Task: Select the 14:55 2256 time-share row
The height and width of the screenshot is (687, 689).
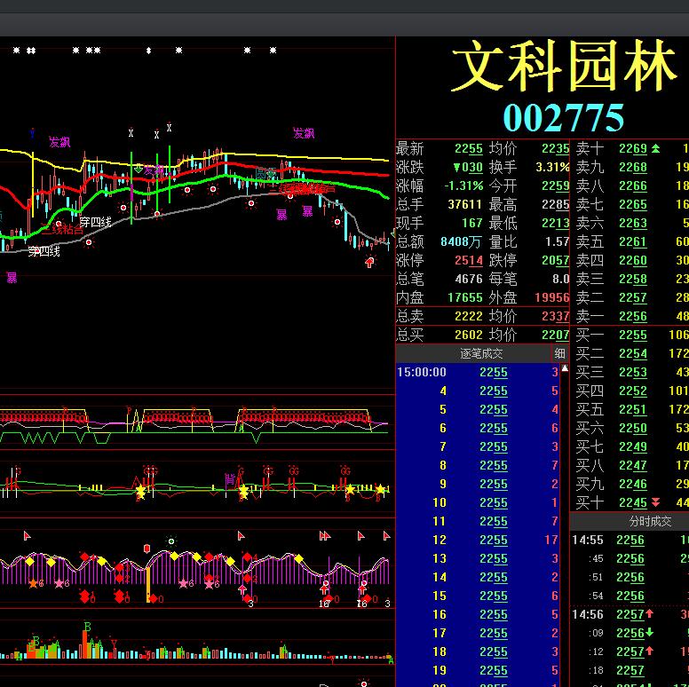Action: point(630,540)
